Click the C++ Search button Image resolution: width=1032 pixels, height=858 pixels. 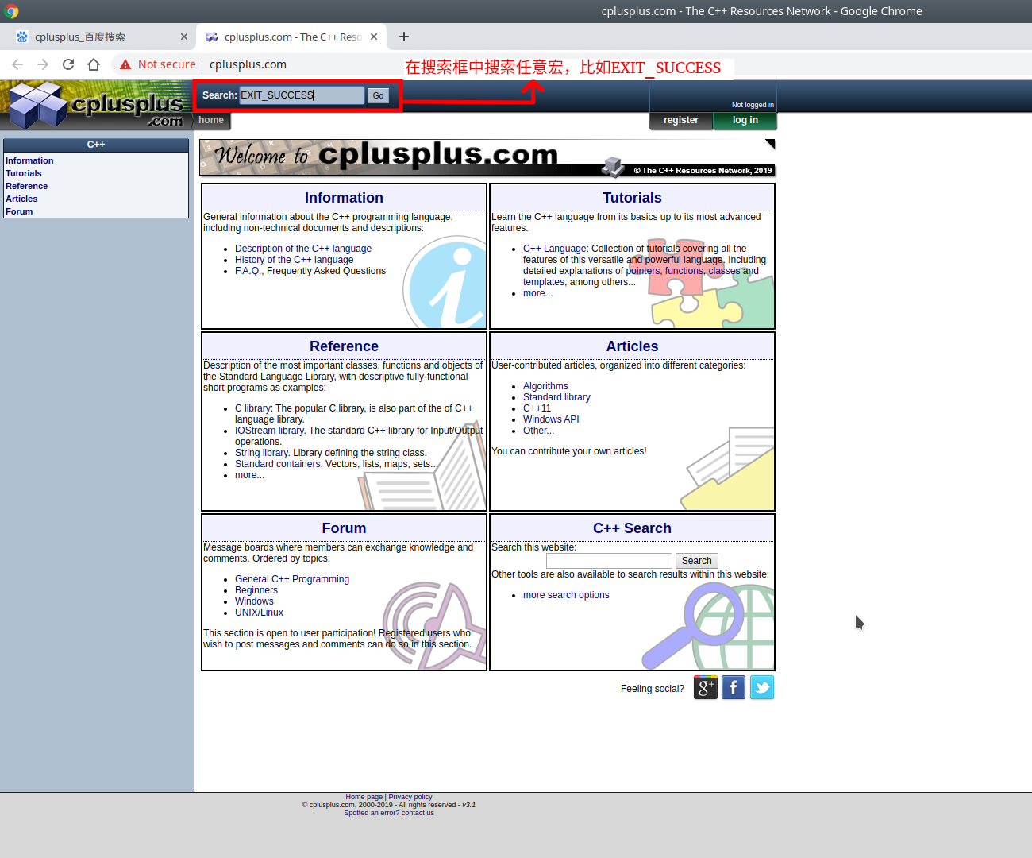pyautogui.click(x=696, y=561)
